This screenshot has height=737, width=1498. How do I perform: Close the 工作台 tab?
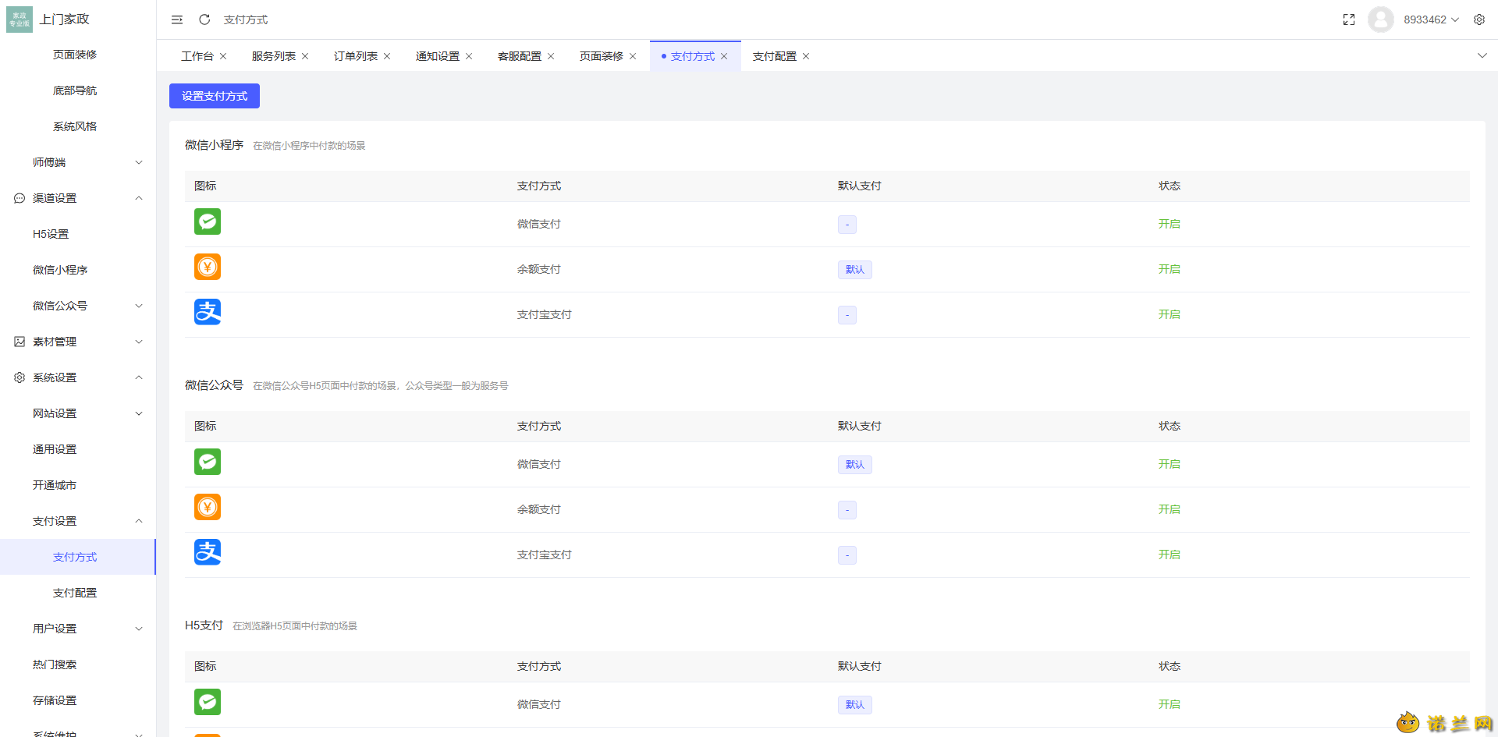(223, 56)
